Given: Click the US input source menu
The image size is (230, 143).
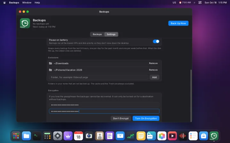Looking at the screenshot, I should [174, 3].
